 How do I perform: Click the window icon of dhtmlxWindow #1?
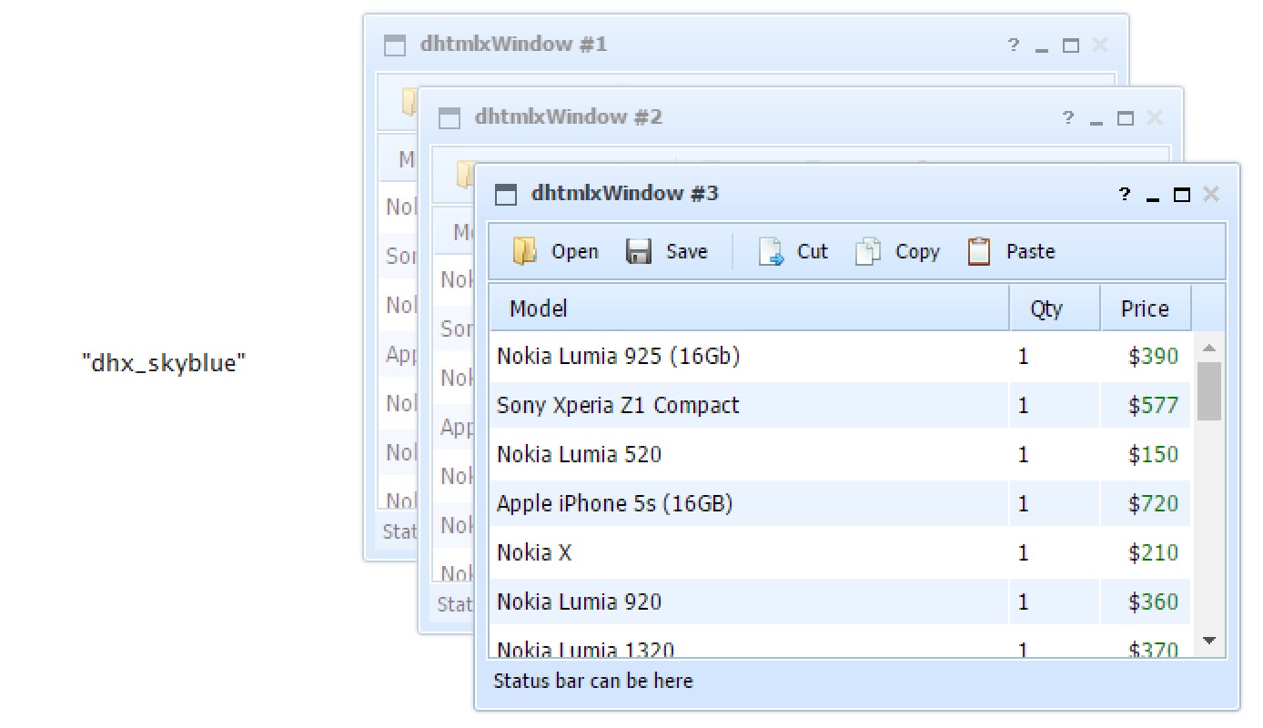coord(395,45)
